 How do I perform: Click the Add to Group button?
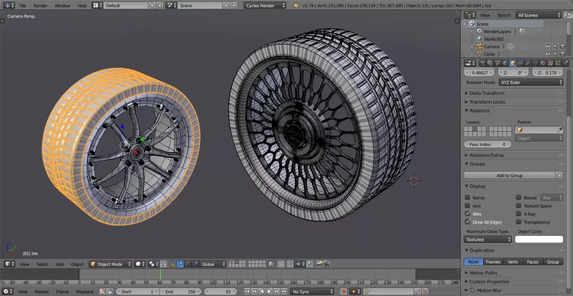509,175
